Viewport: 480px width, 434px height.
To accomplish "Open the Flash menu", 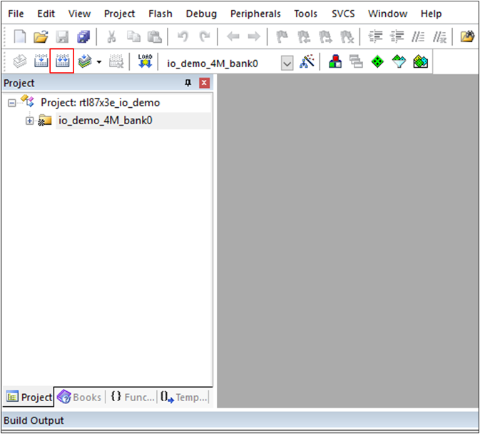I will [x=160, y=14].
